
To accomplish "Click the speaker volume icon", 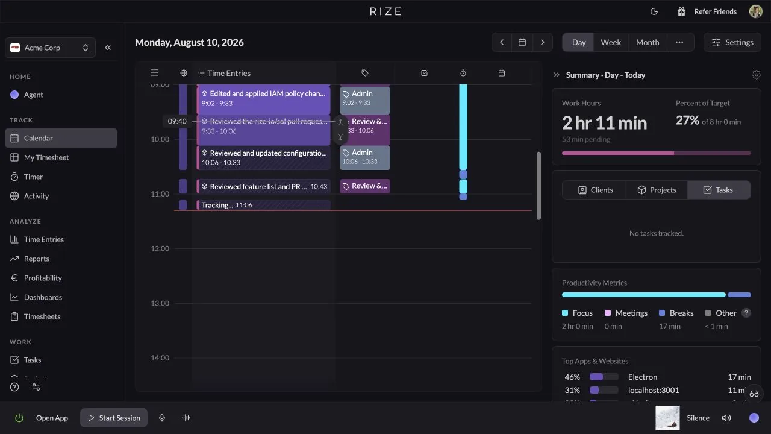I will 726,418.
